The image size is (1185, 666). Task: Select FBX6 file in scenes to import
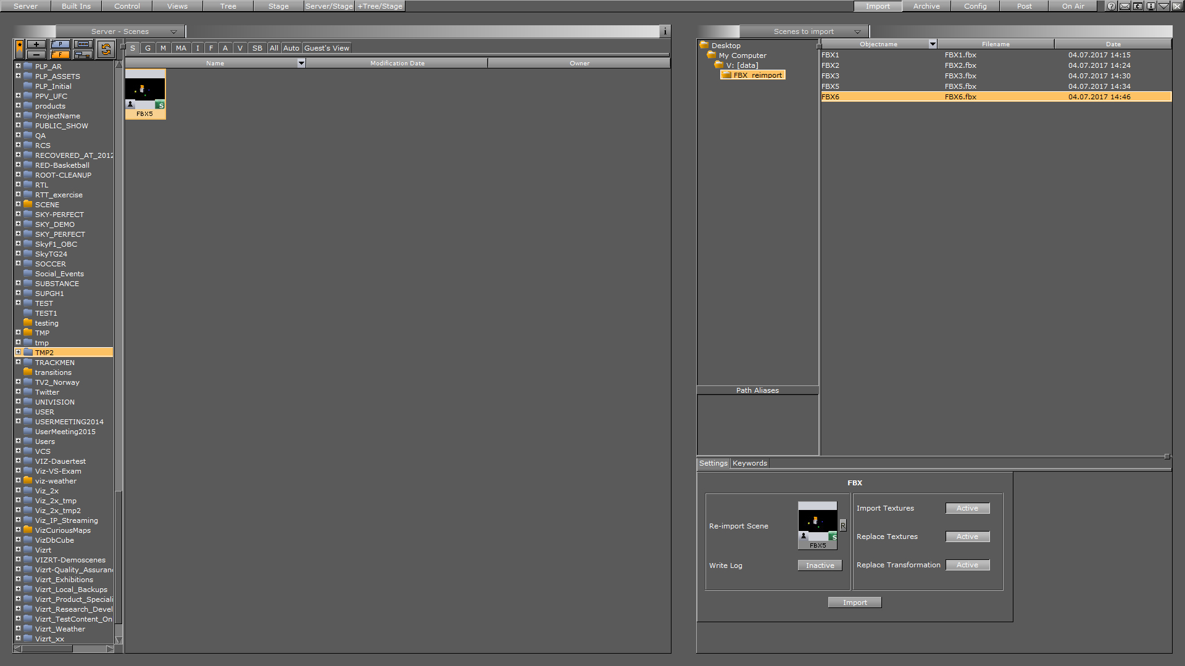(829, 97)
